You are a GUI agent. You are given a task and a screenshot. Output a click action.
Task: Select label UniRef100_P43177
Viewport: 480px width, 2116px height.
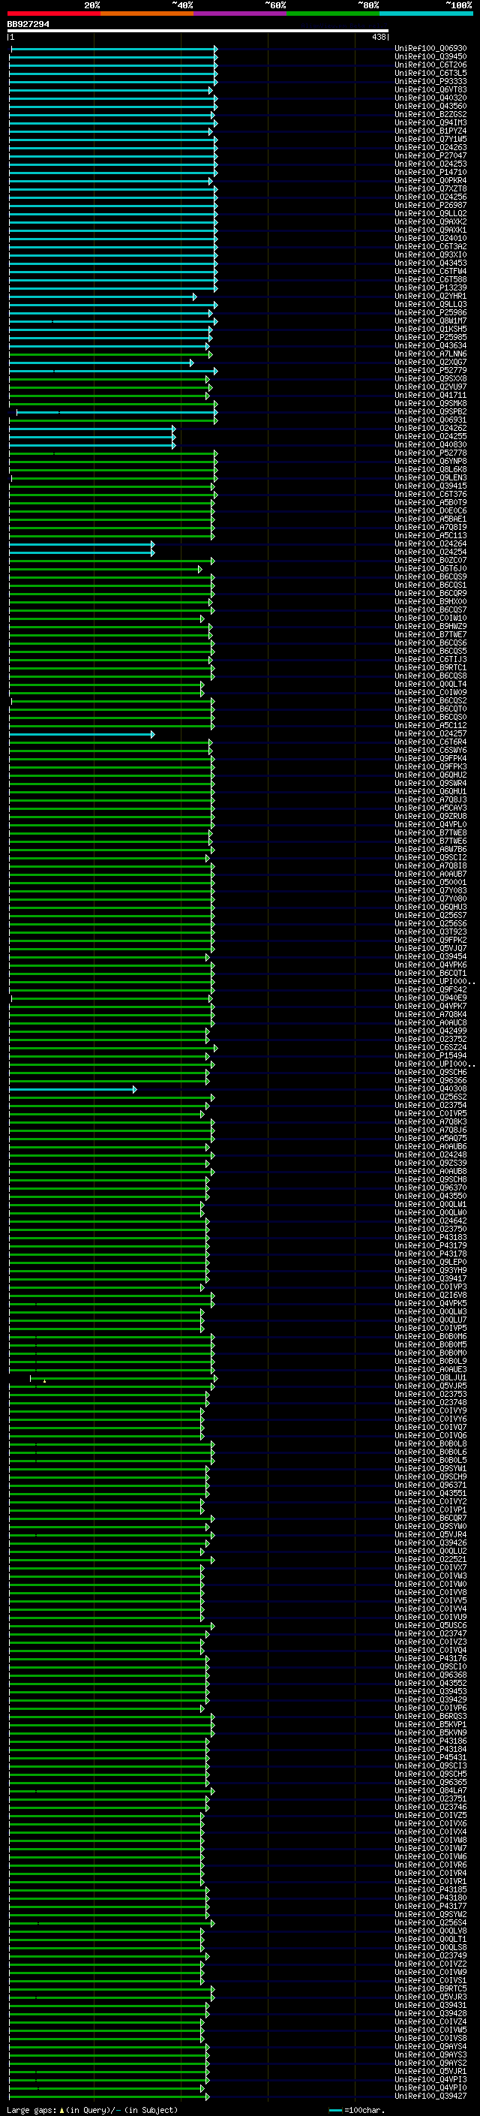click(430, 1906)
